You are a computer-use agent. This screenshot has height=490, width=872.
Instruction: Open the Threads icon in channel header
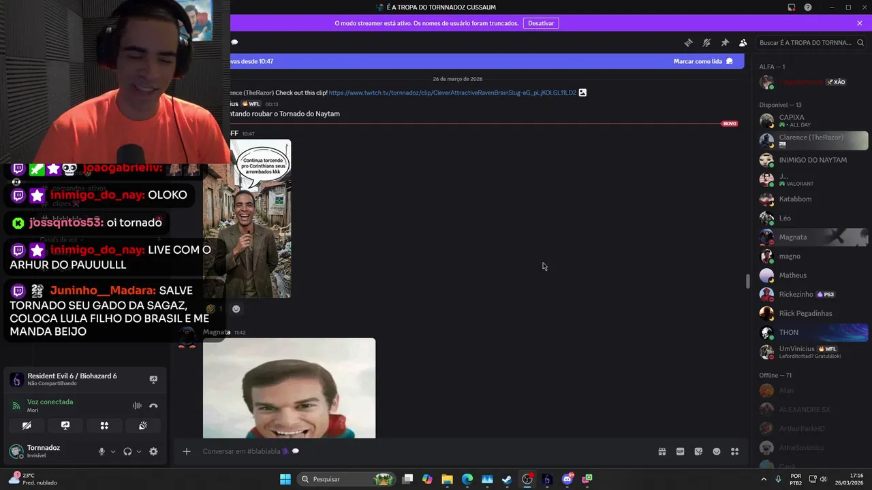[688, 42]
